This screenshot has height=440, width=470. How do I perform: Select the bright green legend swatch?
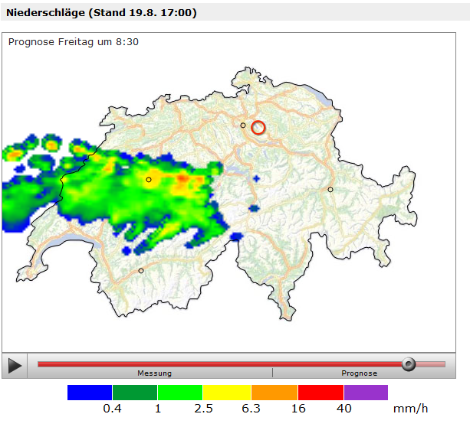180,393
